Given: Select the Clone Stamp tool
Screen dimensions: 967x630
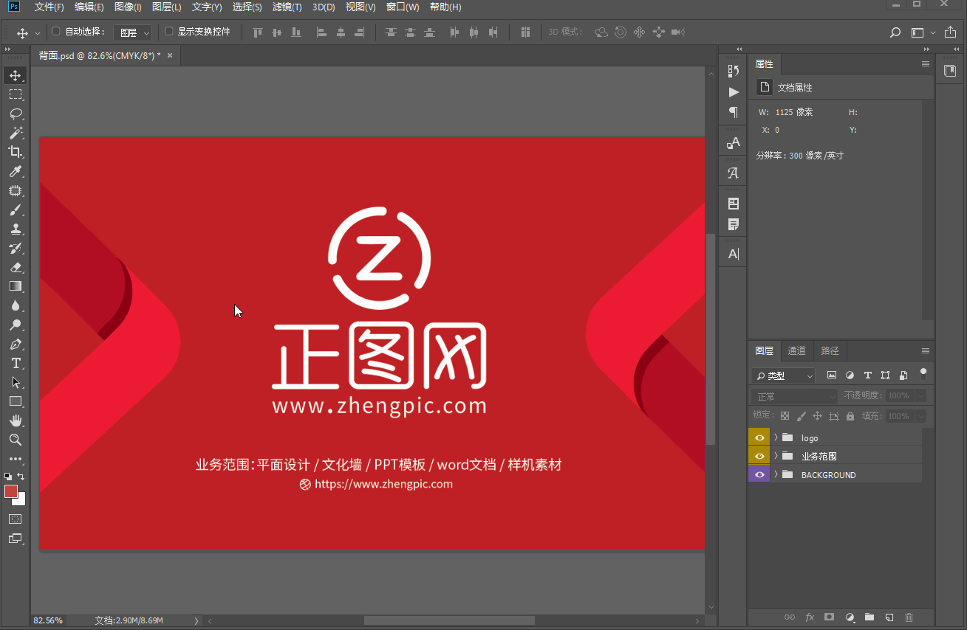Looking at the screenshot, I should 16,229.
